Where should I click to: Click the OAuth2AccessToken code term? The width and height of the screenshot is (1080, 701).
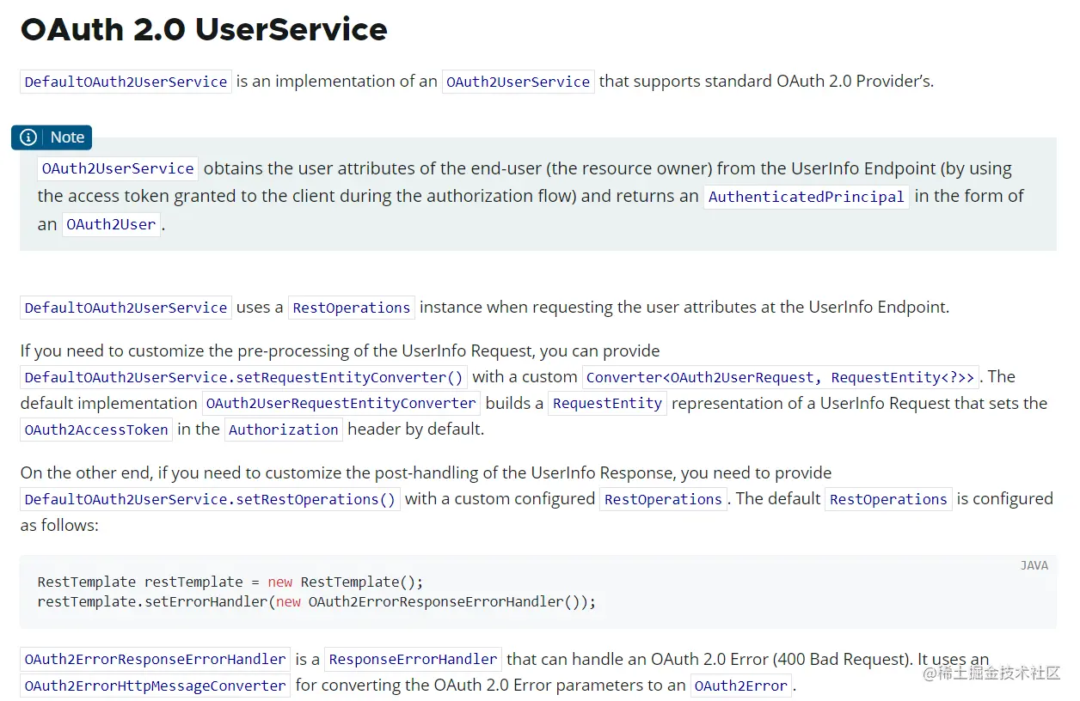click(x=96, y=430)
